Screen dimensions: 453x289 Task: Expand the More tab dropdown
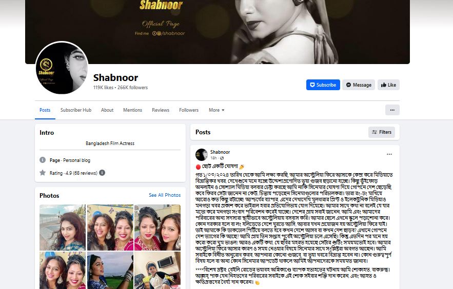(x=216, y=110)
